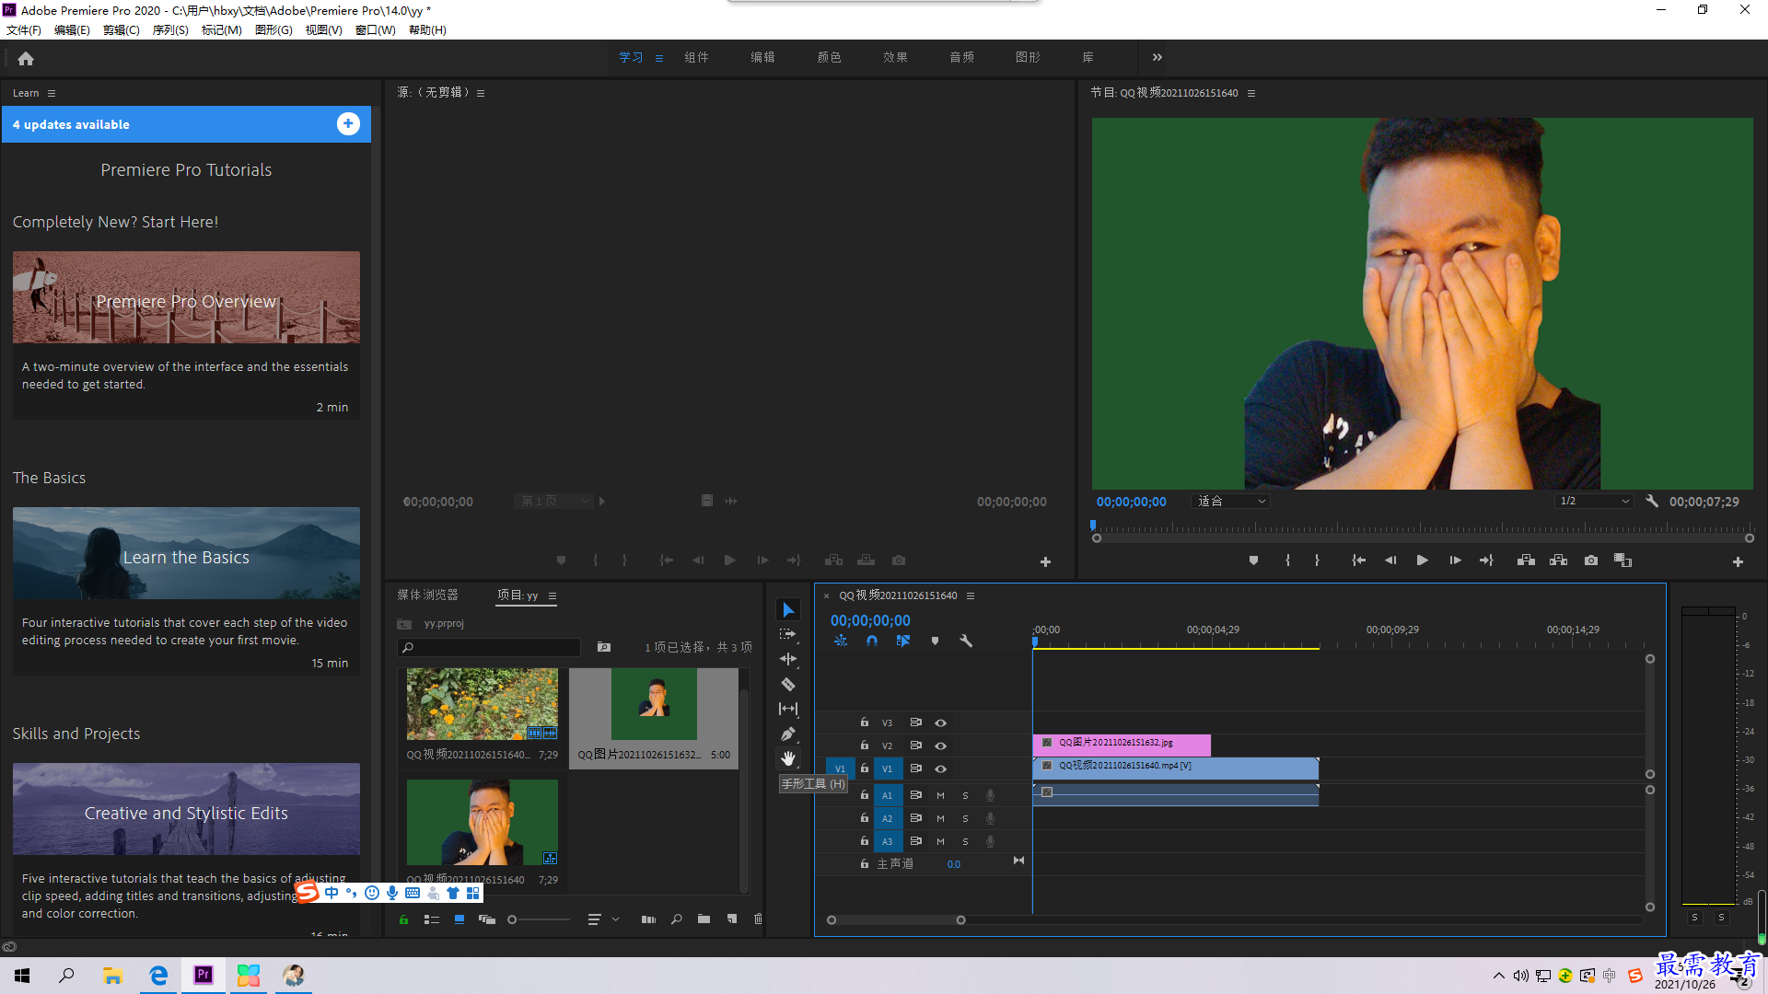Create new bin in project panel
1768x994 pixels.
[704, 919]
